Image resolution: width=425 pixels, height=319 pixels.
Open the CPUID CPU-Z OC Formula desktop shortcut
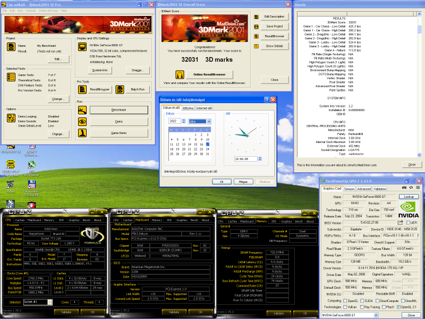11,167
